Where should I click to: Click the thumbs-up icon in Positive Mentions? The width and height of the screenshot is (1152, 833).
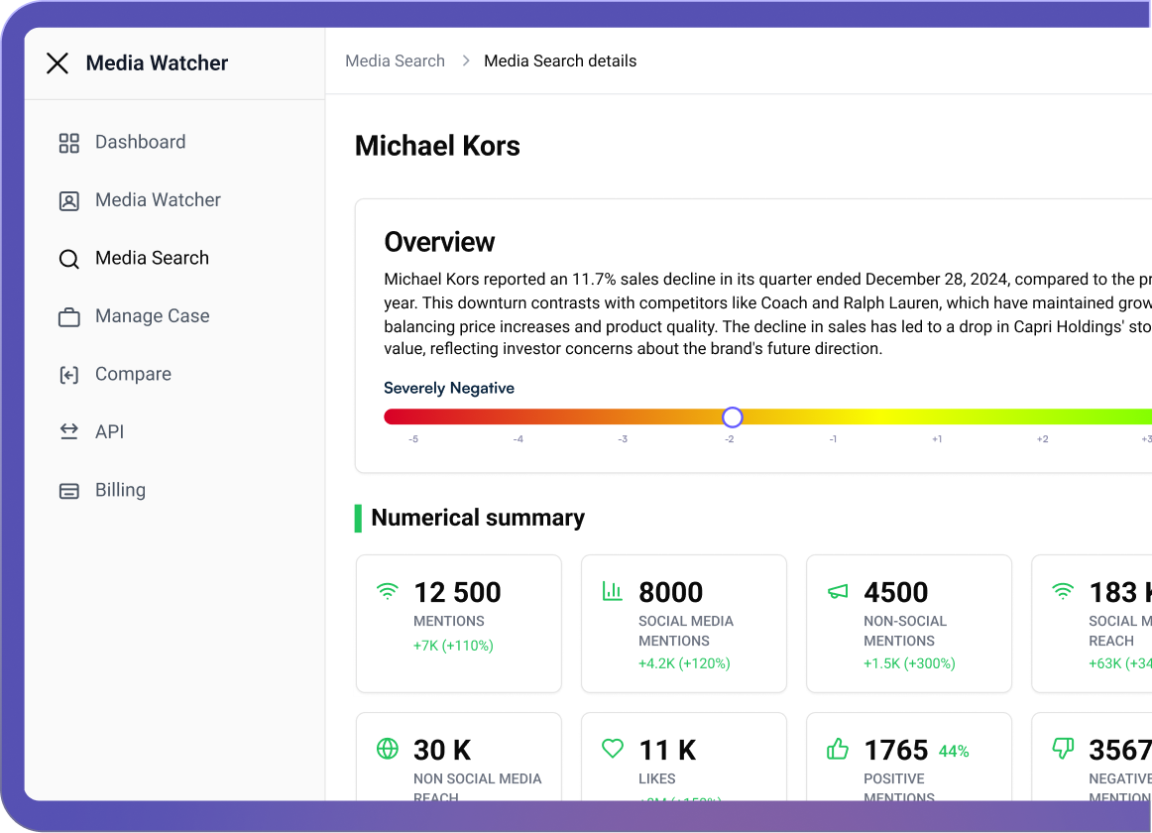pos(838,749)
